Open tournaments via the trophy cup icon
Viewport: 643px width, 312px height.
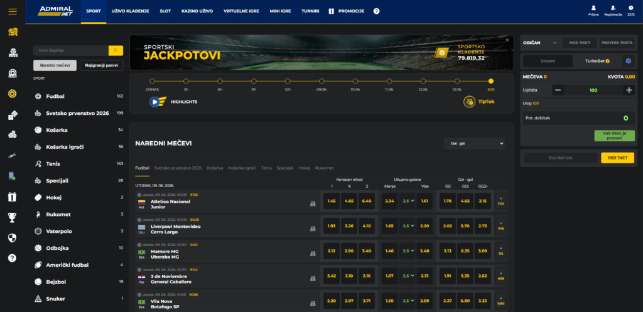tap(13, 217)
